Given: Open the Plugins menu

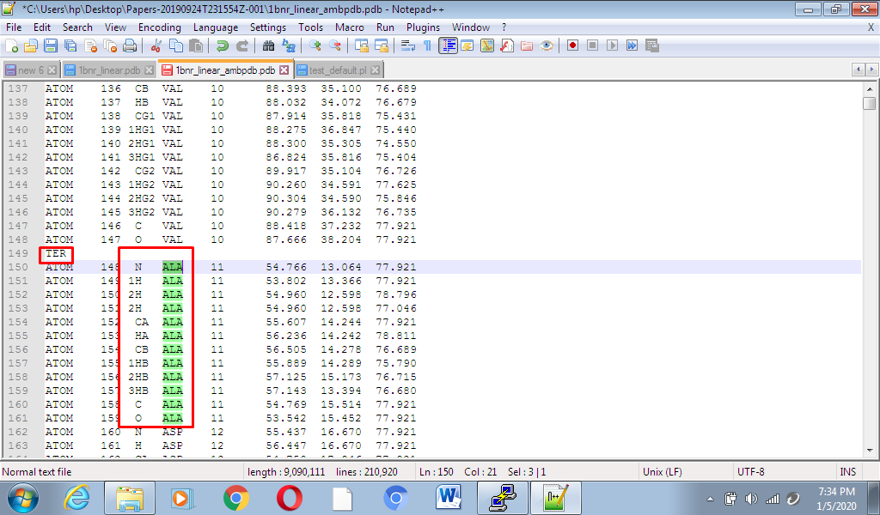Looking at the screenshot, I should [x=423, y=27].
